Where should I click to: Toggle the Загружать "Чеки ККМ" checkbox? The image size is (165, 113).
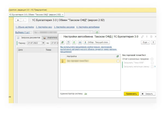(x=152, y=63)
